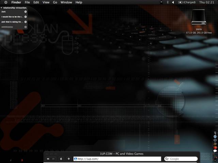Screen dimensions: 218x163
Task: Open the File menu
Action: click(x=27, y=2)
